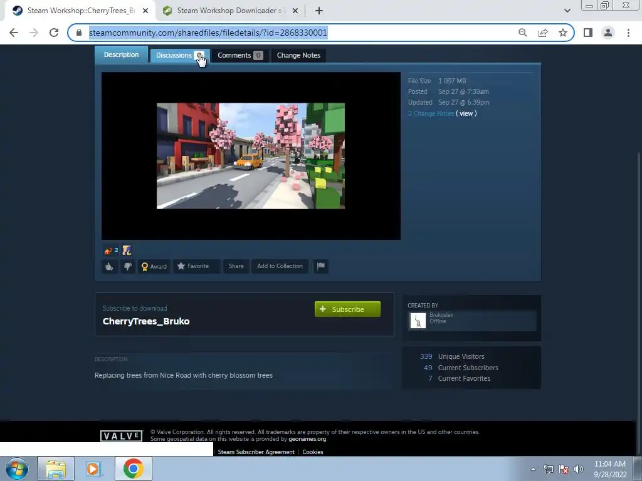Click the first award reaction icon

108,251
